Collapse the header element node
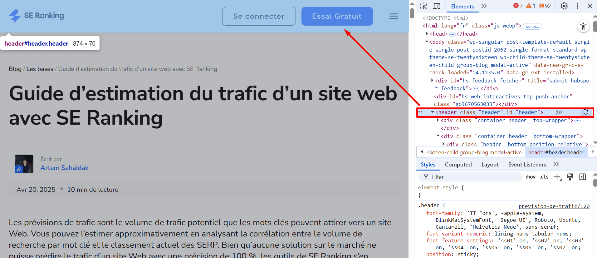Screen dimensions: 597x258 click(x=433, y=112)
